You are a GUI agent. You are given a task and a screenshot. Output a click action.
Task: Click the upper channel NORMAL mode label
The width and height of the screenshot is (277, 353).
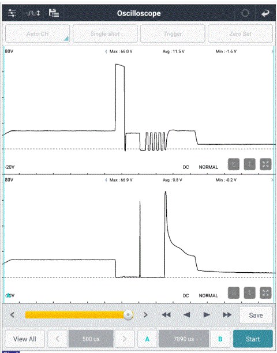pos(208,167)
